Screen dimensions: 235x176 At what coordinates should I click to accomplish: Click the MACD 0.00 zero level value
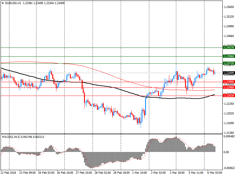[226, 152]
